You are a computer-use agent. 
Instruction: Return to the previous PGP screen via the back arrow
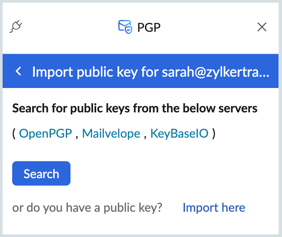tap(18, 71)
